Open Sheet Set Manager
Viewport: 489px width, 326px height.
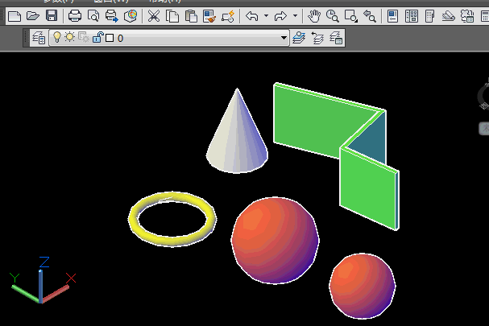[449, 16]
